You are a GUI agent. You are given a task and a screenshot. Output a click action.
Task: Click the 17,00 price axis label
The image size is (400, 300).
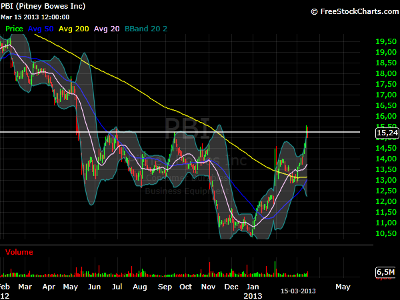point(386,95)
